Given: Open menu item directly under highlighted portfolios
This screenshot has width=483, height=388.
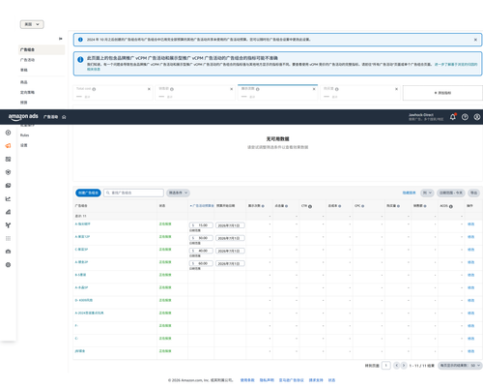Looking at the screenshot, I should click(x=27, y=60).
